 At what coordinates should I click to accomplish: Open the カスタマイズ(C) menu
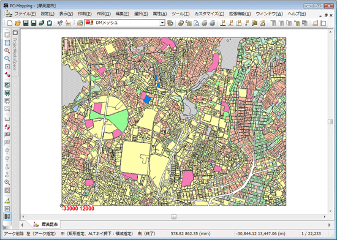pyautogui.click(x=210, y=14)
